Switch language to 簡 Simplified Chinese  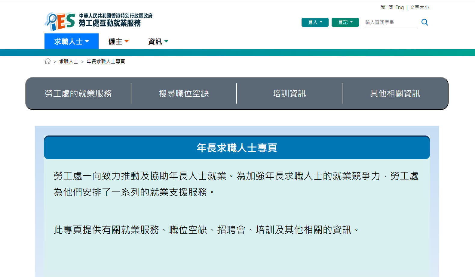tap(390, 7)
